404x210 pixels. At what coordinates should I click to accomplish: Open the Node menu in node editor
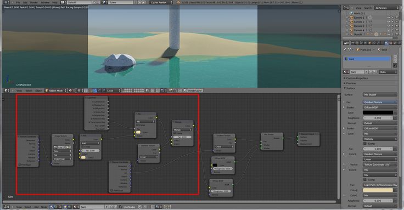pyautogui.click(x=44, y=207)
